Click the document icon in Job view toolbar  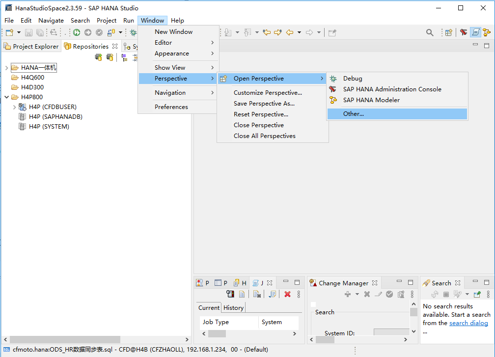[242, 294]
